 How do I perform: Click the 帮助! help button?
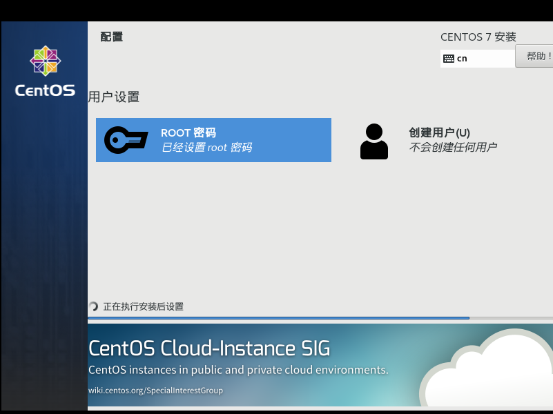click(534, 56)
